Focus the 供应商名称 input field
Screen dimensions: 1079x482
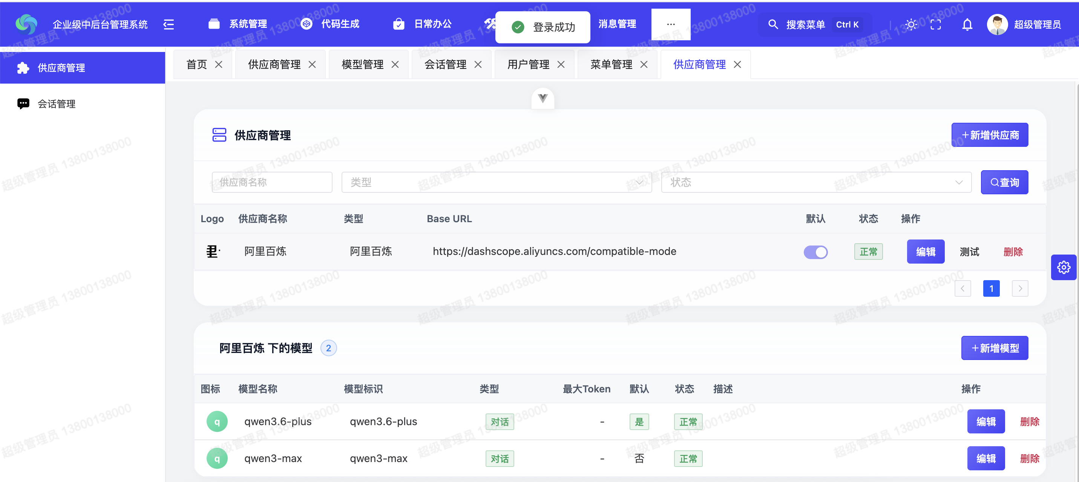pyautogui.click(x=272, y=182)
